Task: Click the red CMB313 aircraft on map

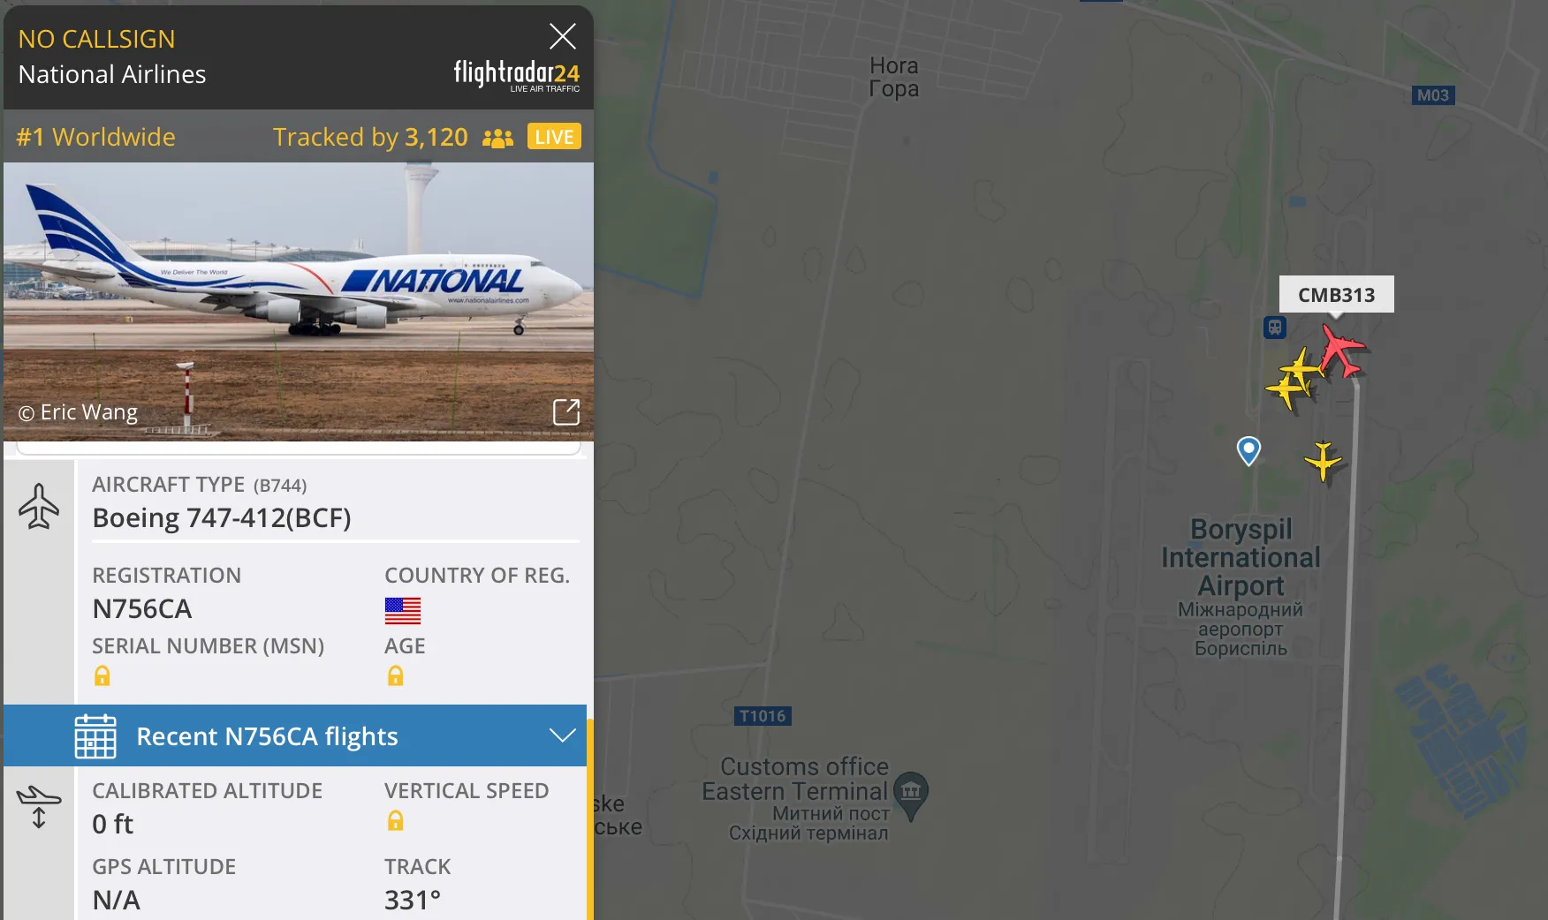Action: (x=1342, y=350)
